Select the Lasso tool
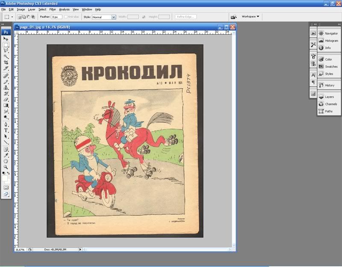 (x=6, y=50)
